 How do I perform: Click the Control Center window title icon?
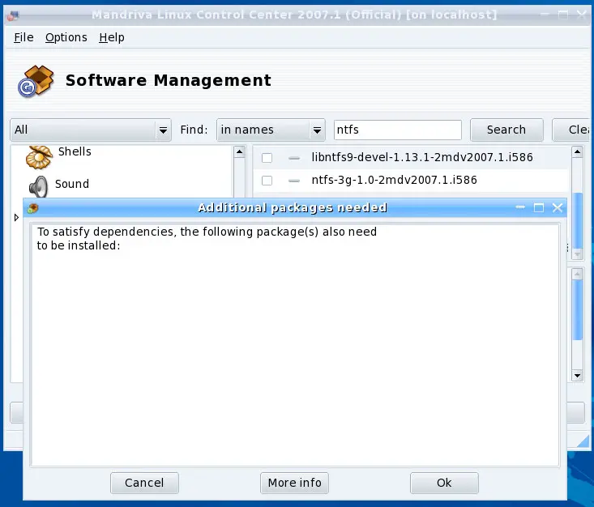13,15
